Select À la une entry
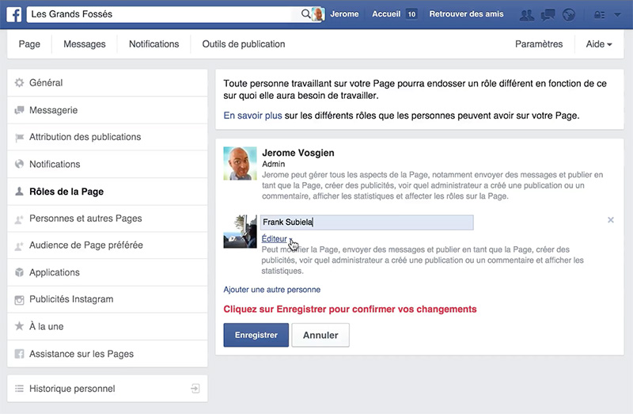This screenshot has width=633, height=414. [108, 326]
